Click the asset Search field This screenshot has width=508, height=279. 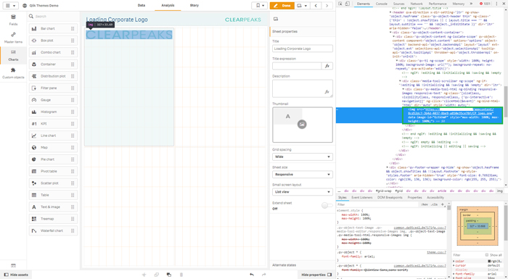point(53,16)
